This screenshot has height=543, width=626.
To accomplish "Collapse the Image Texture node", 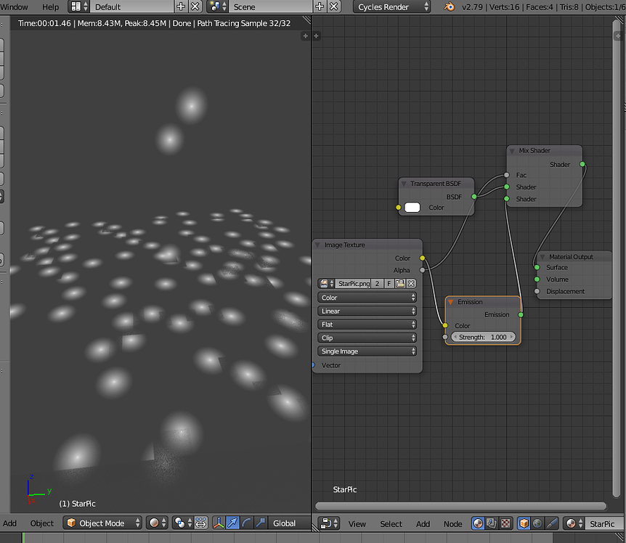I will point(318,245).
